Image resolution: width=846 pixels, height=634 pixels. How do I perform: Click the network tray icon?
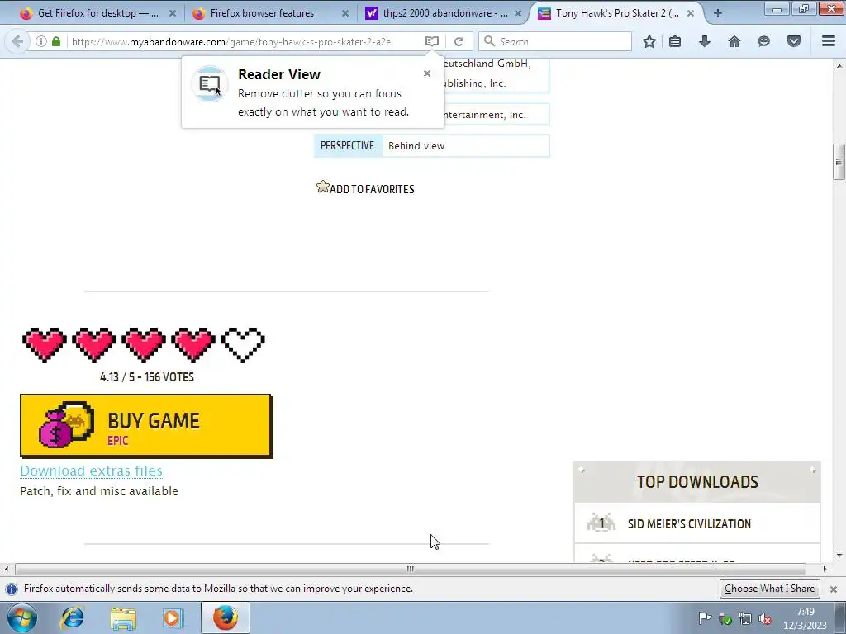click(745, 618)
